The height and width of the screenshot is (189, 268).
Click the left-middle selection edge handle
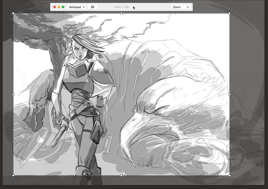click(13, 94)
